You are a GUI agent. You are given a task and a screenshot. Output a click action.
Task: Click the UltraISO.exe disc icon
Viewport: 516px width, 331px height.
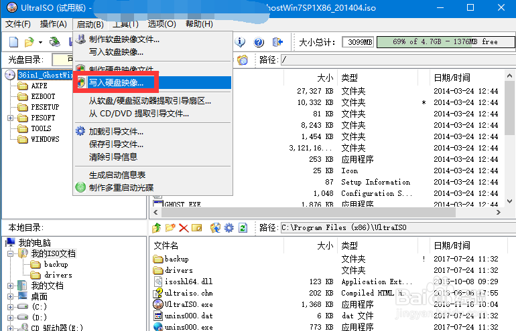158,304
